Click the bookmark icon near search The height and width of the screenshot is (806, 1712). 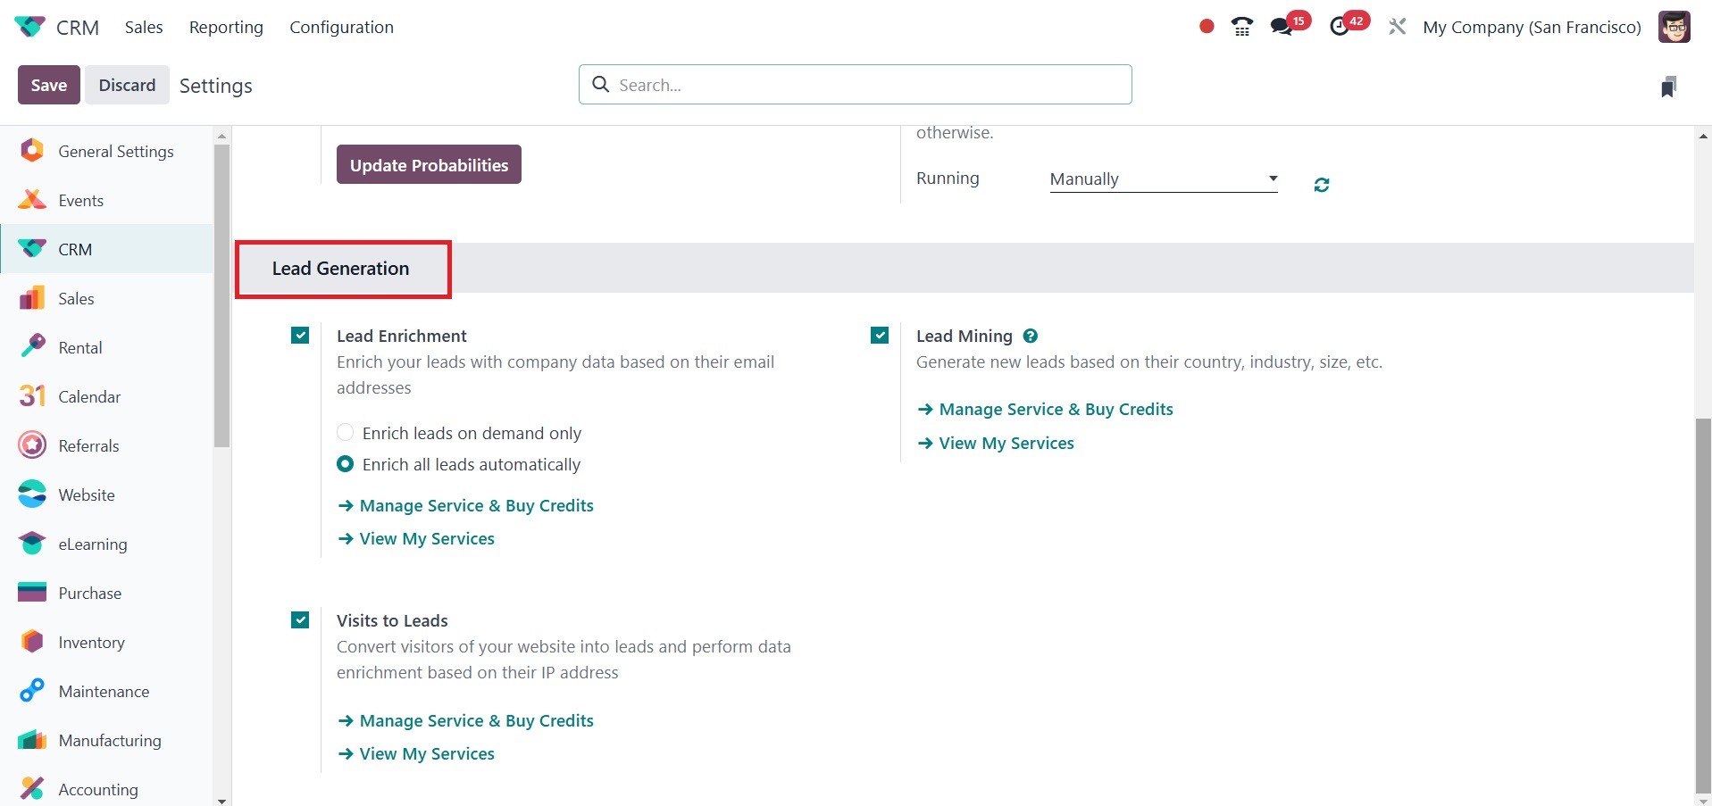coord(1667,87)
